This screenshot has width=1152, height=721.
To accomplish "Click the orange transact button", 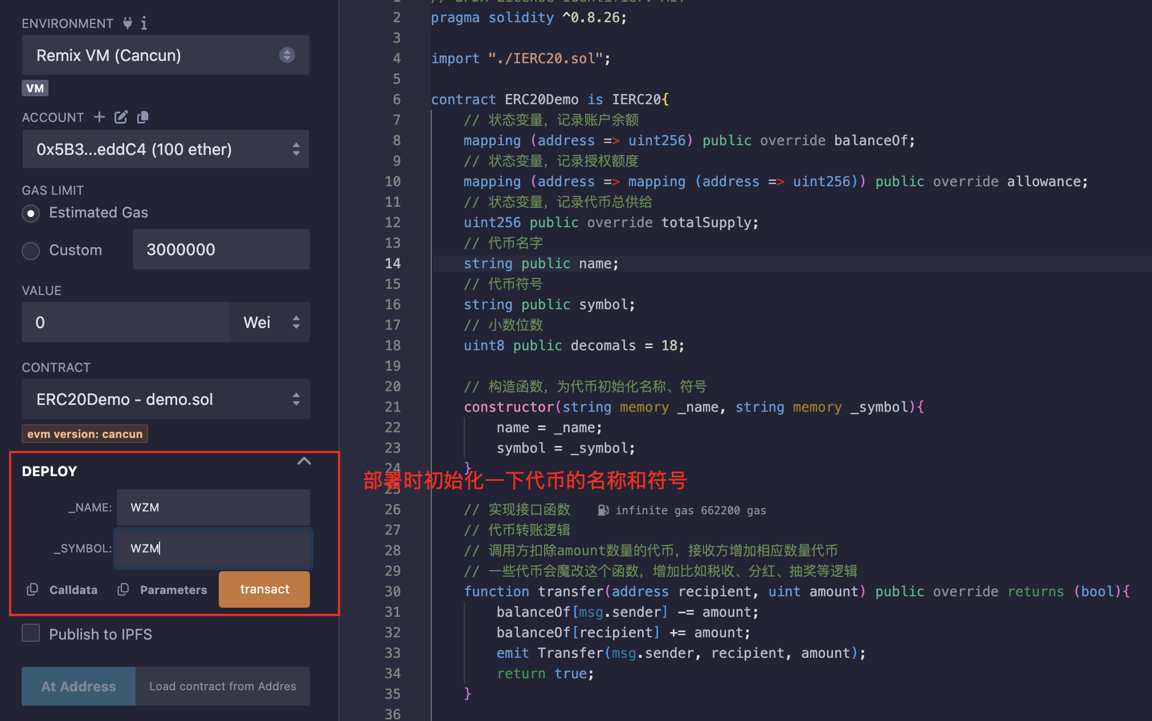I will click(x=264, y=589).
